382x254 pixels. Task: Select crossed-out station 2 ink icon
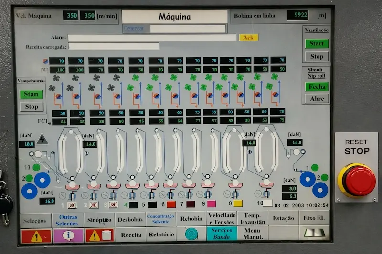(x=94, y=205)
